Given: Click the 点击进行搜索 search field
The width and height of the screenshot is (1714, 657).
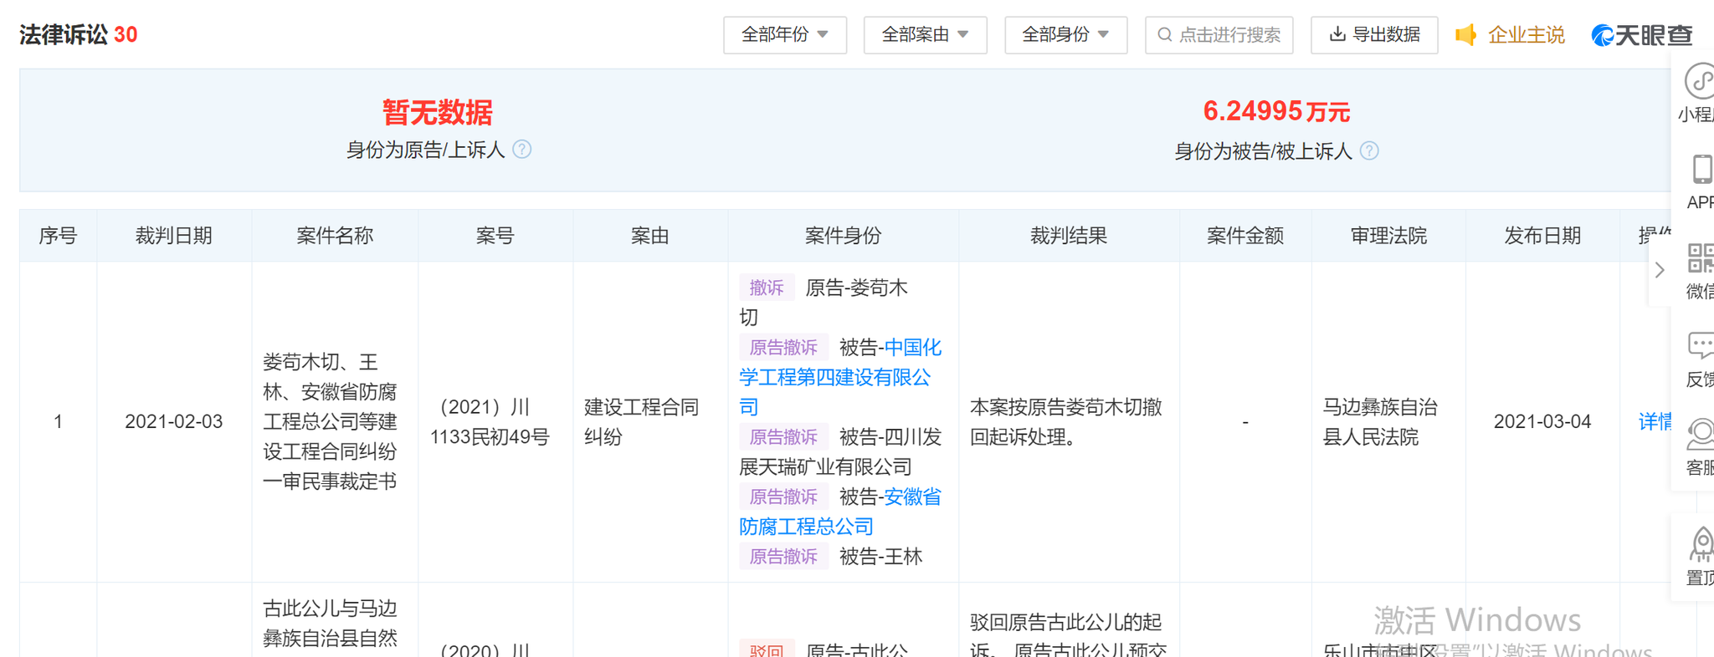Looking at the screenshot, I should pyautogui.click(x=1219, y=35).
